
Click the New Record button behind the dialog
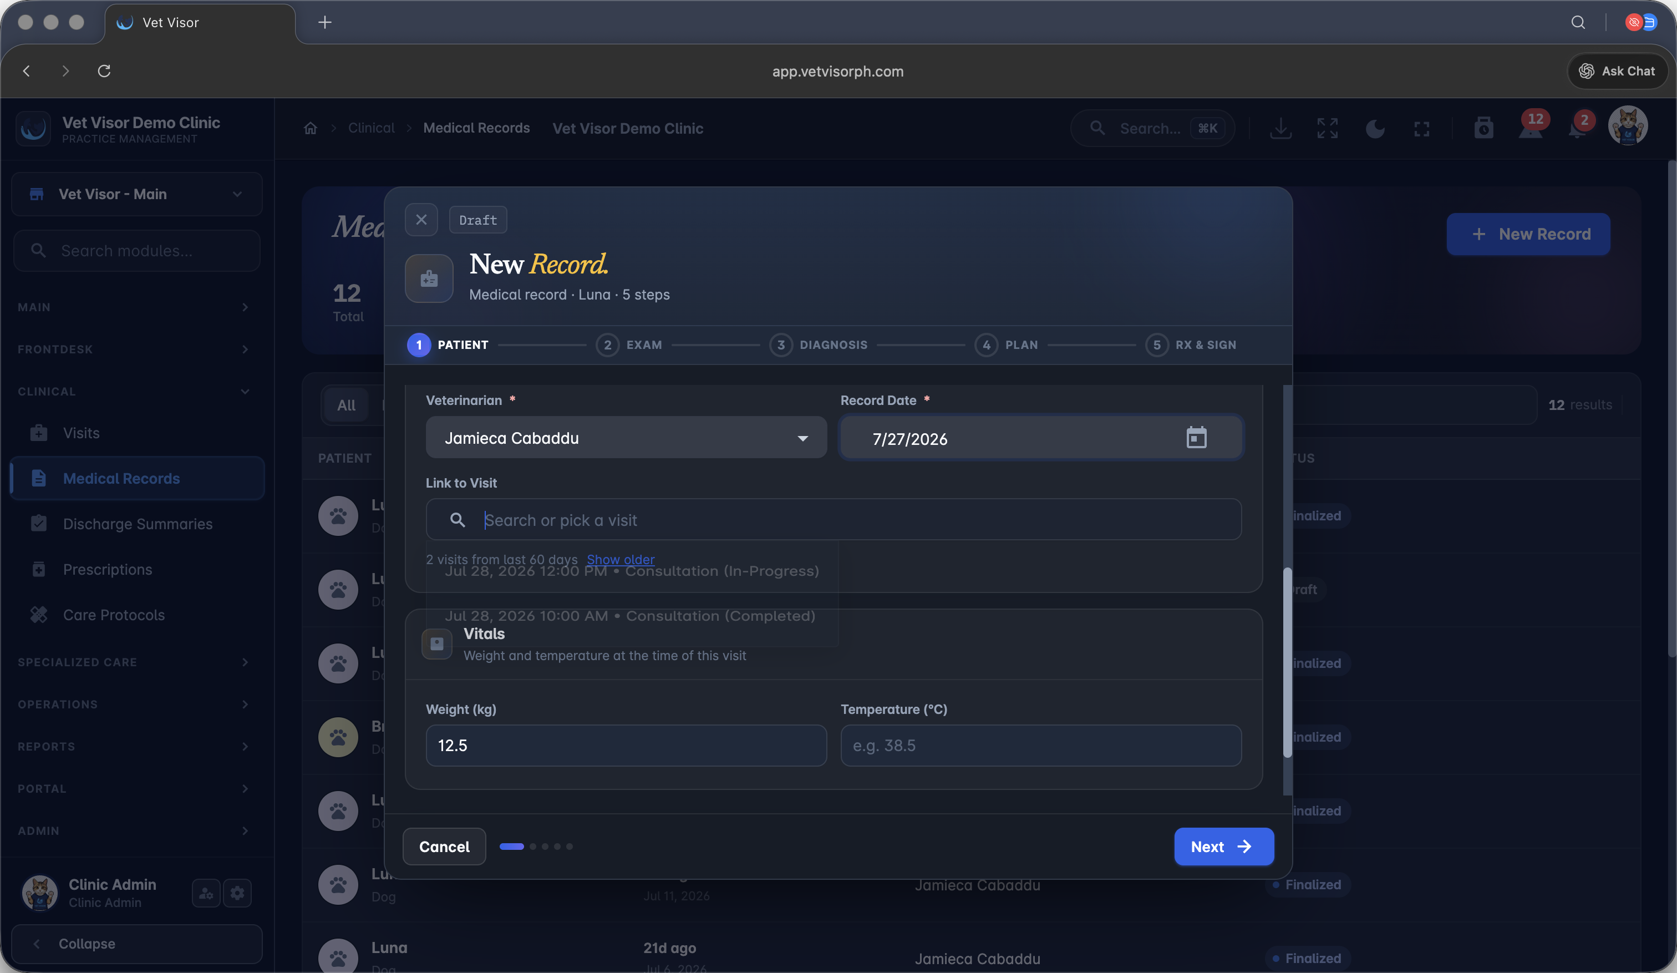(x=1528, y=234)
